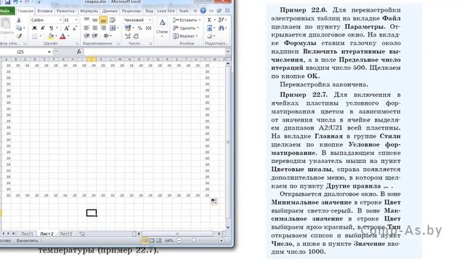Click the red font color A icon
The width and height of the screenshot is (466, 262).
pos(63,36)
